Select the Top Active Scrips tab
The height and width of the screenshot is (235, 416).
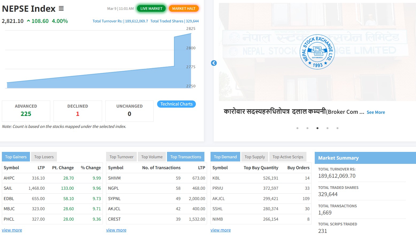tap(288, 157)
